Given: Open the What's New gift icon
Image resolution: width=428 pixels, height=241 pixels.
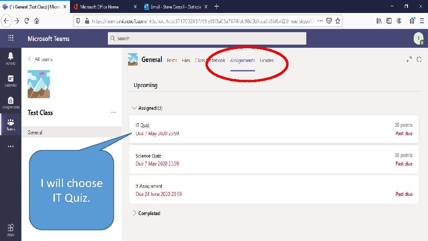Looking at the screenshot, I should click(x=412, y=21).
